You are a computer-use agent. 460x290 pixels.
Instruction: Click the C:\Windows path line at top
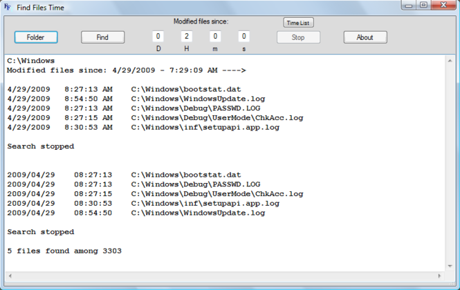(30, 61)
